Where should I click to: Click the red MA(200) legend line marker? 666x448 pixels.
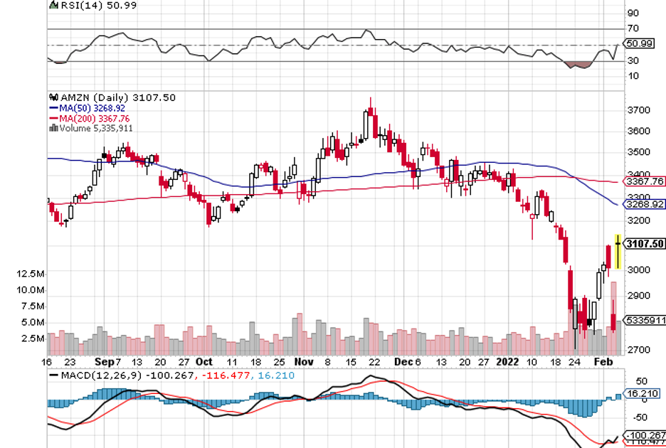tap(52, 118)
